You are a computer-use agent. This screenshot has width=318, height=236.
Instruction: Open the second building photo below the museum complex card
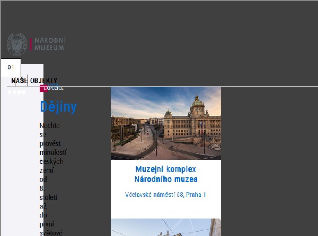click(166, 228)
